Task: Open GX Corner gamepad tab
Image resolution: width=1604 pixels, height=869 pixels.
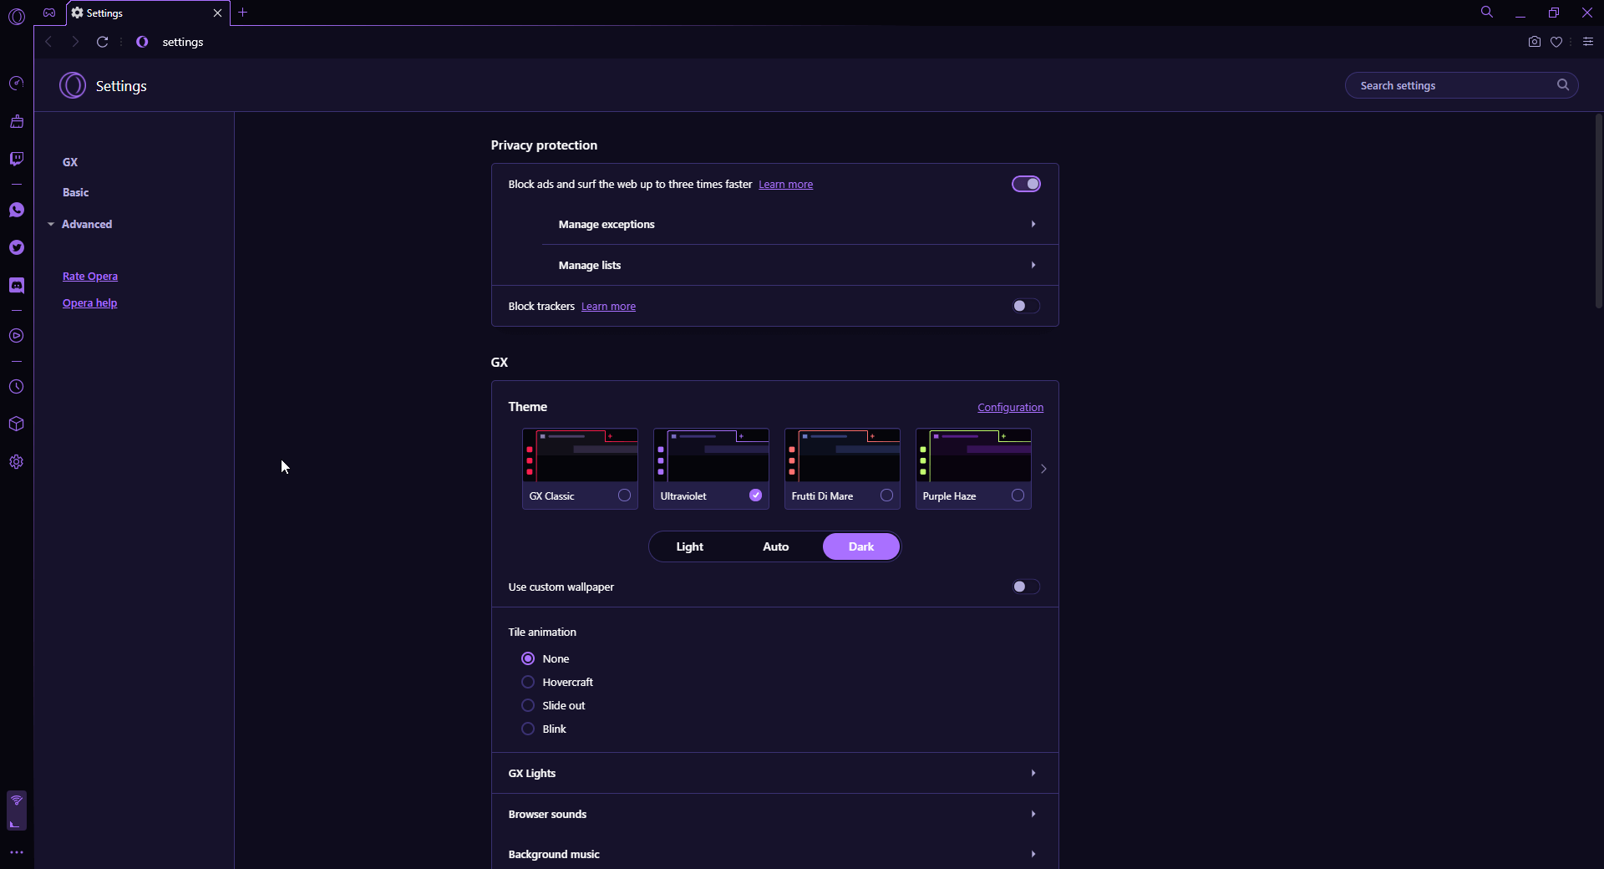Action: (49, 13)
